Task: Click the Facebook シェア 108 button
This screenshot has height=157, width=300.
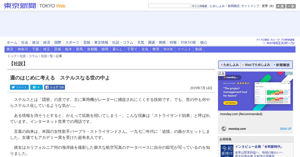Action: click(54, 87)
